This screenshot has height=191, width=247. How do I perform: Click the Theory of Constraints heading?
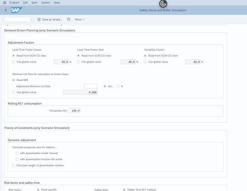[x=37, y=128]
